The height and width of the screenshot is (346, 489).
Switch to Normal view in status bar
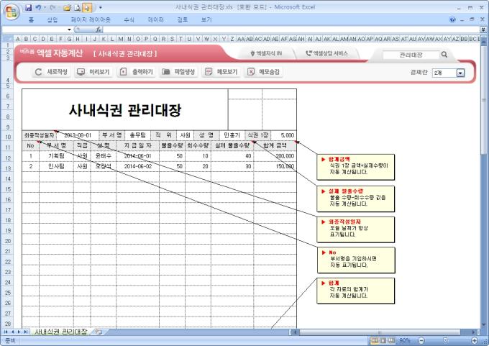pos(375,340)
